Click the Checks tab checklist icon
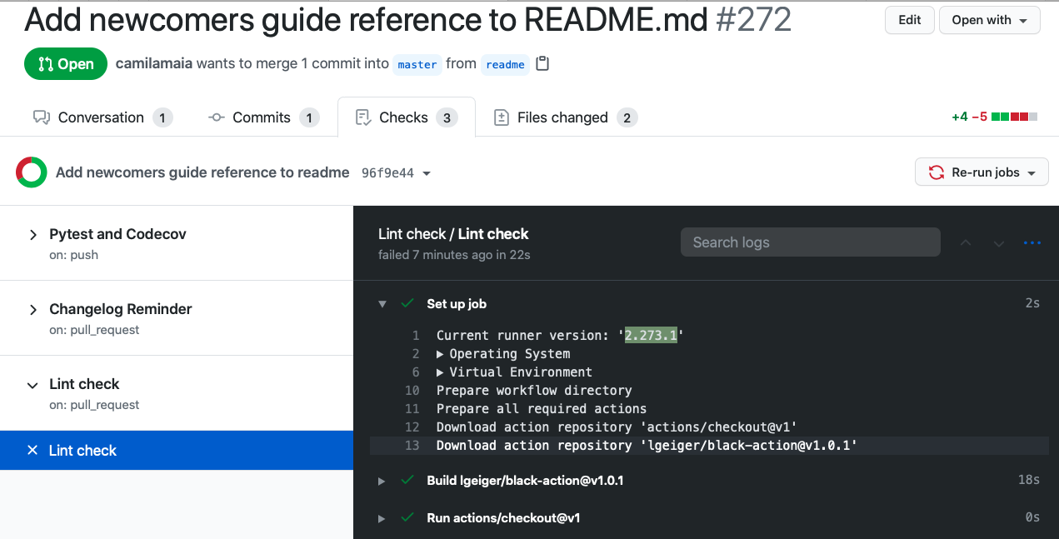 point(363,117)
